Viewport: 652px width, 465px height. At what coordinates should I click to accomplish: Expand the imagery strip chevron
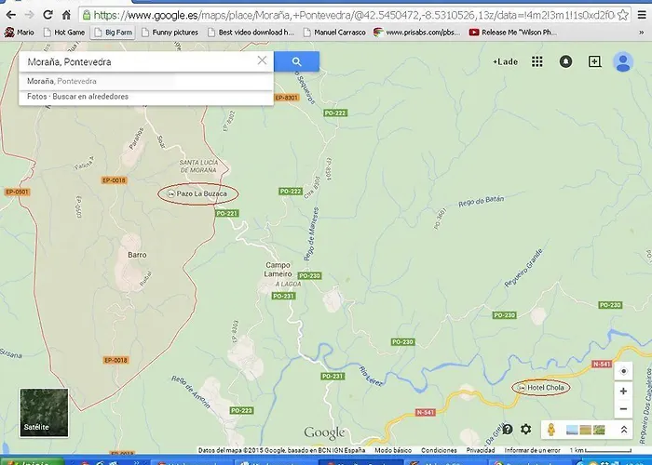[x=625, y=430]
